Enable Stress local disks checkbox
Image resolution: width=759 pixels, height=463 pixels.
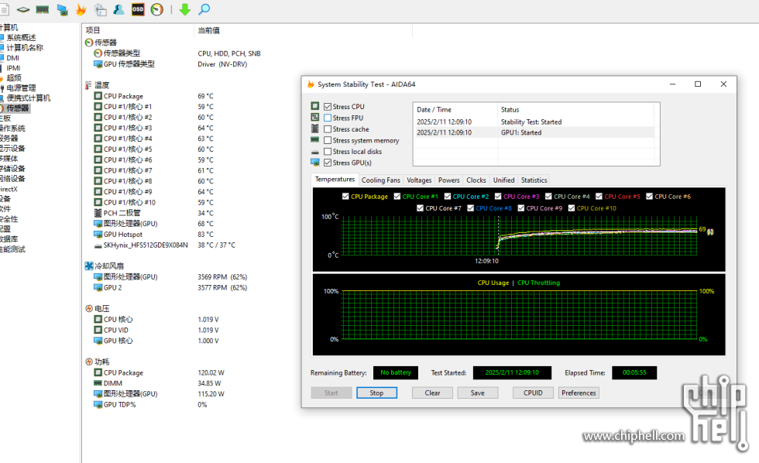coord(328,152)
